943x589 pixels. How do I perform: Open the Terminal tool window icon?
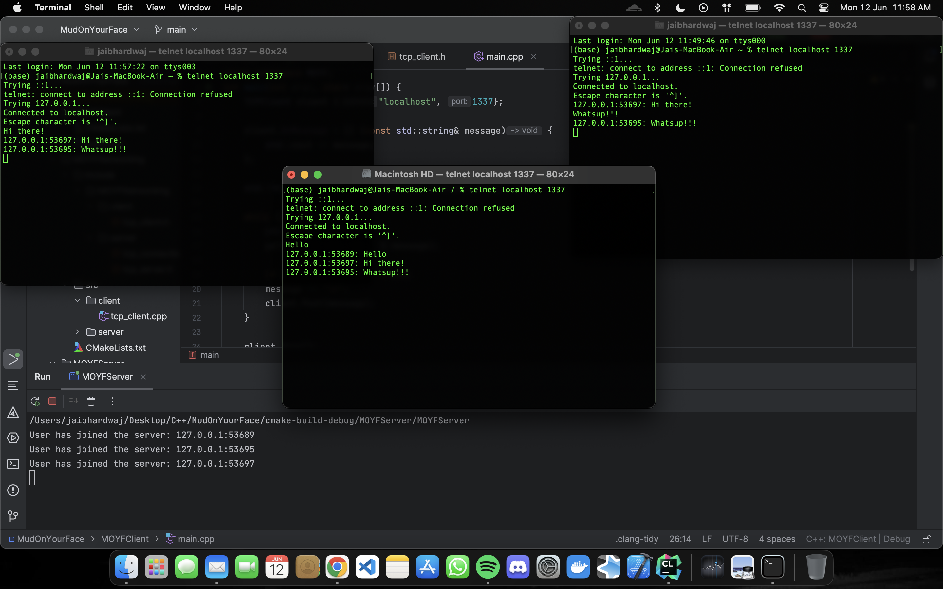(13, 464)
